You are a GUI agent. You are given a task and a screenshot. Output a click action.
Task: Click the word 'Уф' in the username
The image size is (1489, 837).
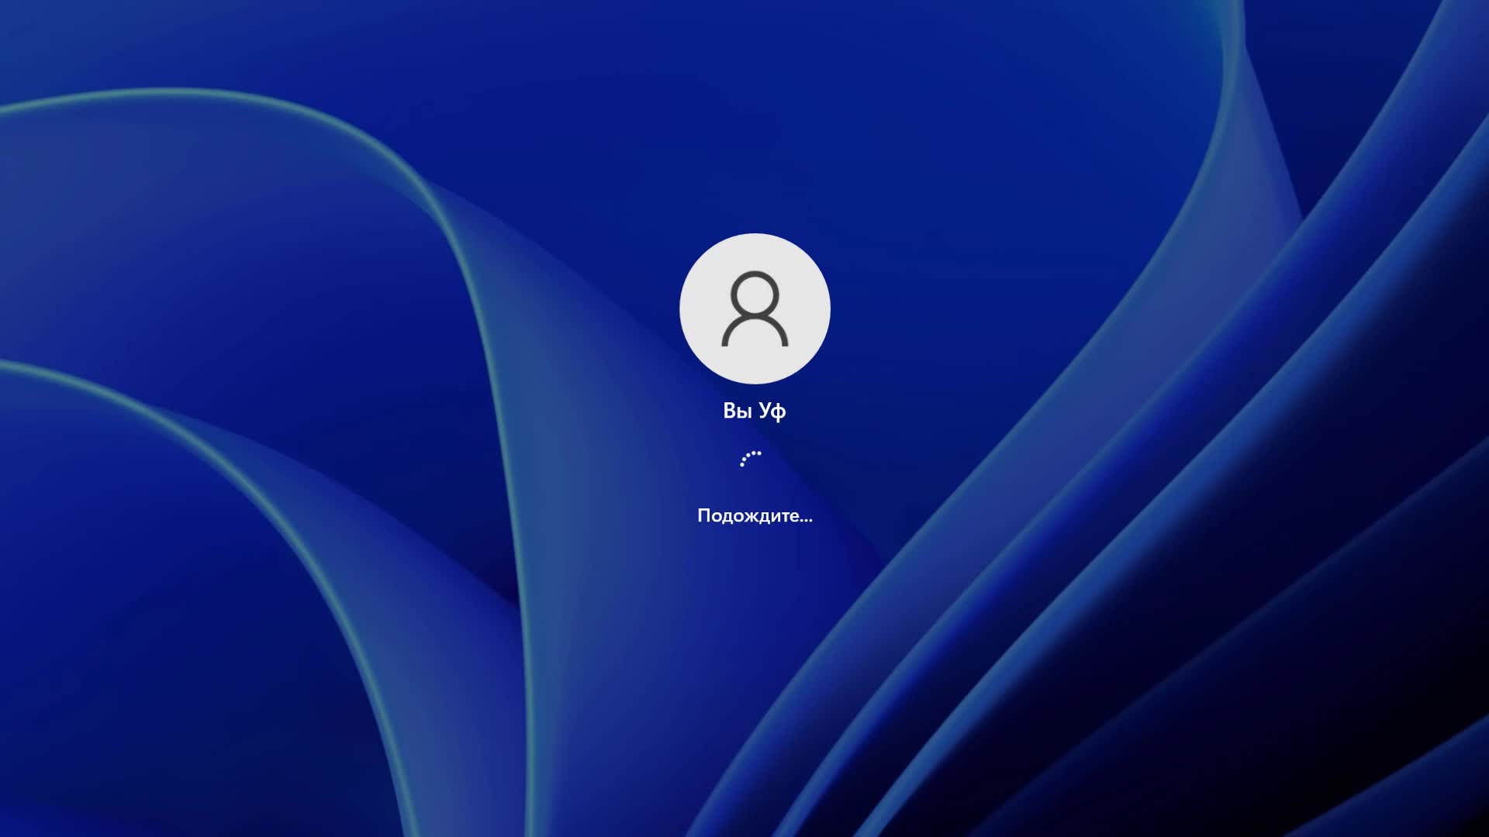[x=773, y=412]
